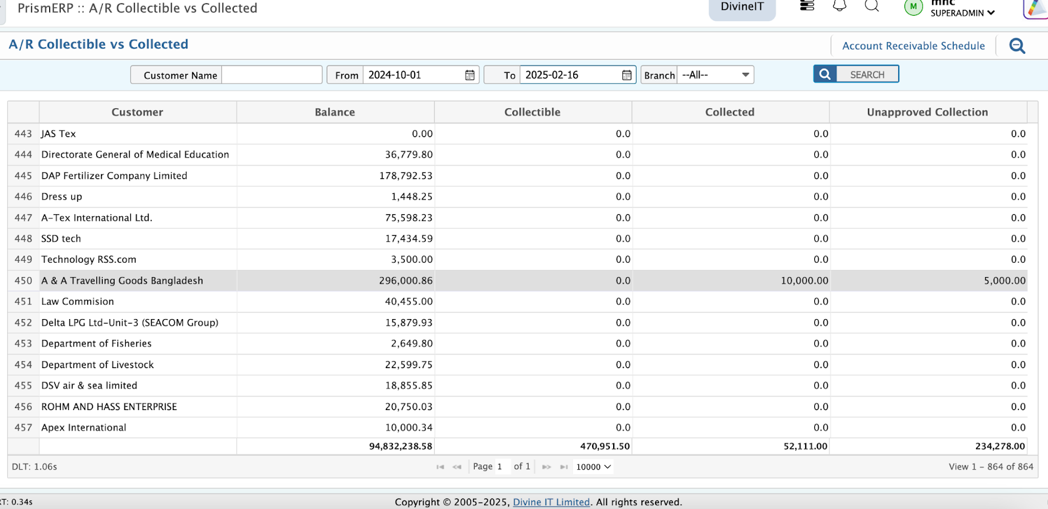Select Department of Fisheries row
1048x509 pixels.
pyautogui.click(x=517, y=343)
